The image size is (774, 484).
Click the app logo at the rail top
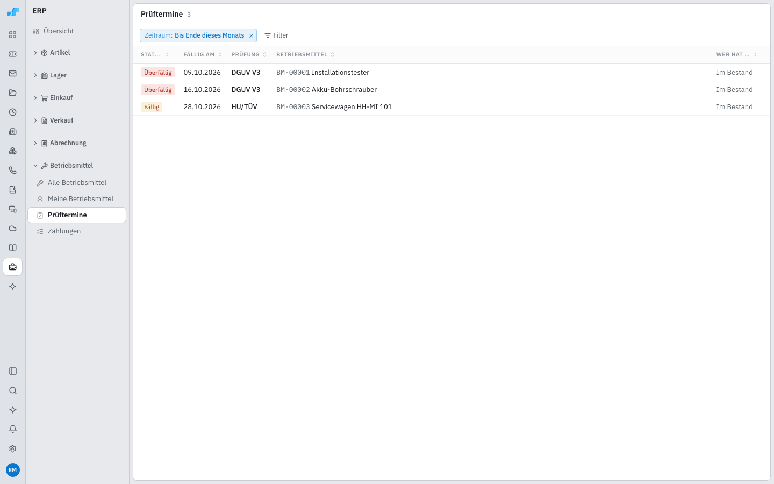[x=13, y=11]
